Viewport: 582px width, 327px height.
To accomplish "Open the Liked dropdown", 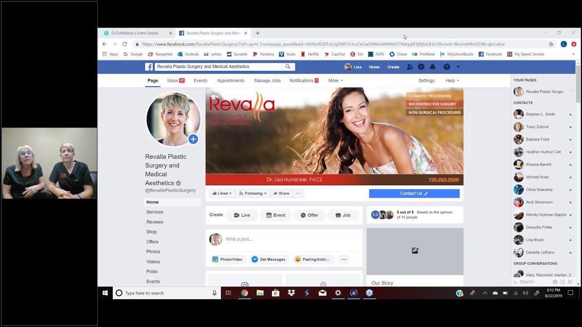I will 222,193.
